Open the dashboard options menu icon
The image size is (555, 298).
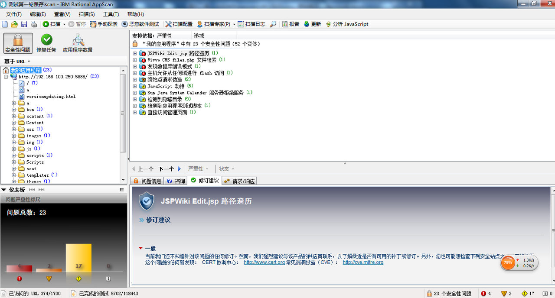pyautogui.click(x=122, y=190)
